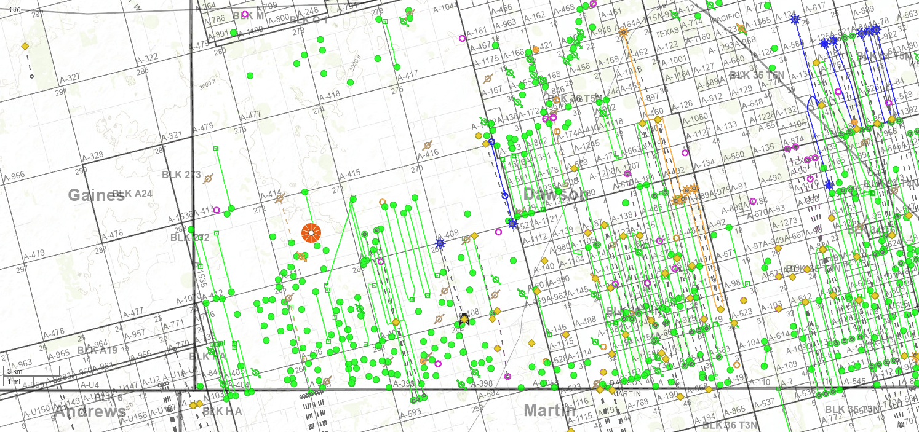Viewport: 919px width, 432px height.
Task: Click abstract label A-550
Action: [x=733, y=156]
